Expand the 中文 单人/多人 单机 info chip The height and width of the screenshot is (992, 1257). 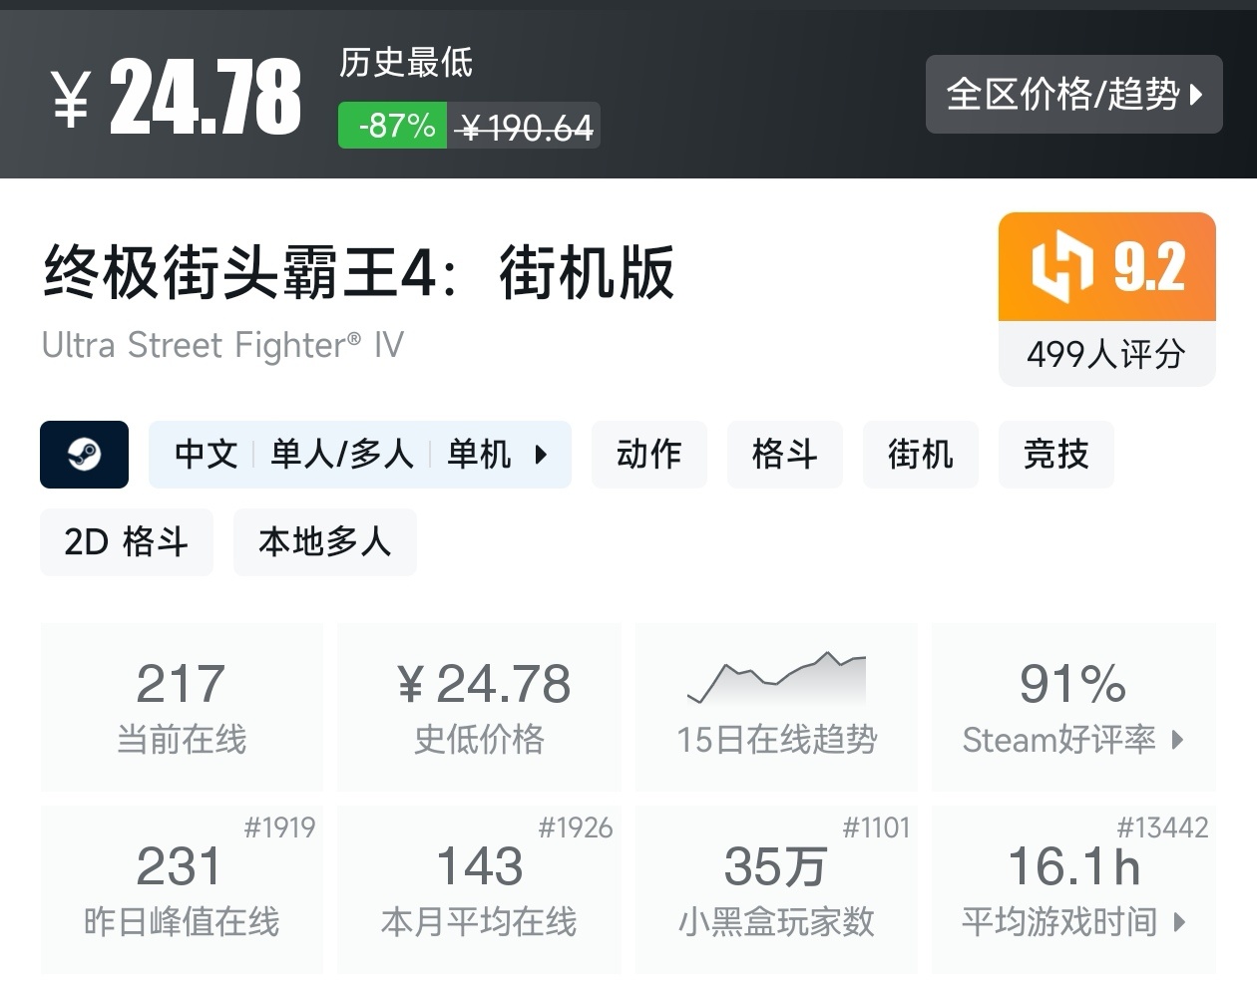[x=360, y=455]
